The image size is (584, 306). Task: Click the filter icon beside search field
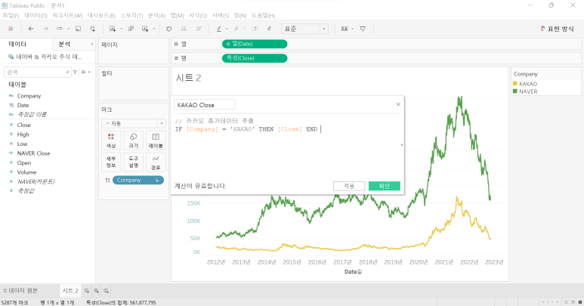pyautogui.click(x=75, y=72)
